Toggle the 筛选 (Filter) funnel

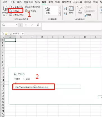click(80, 10)
